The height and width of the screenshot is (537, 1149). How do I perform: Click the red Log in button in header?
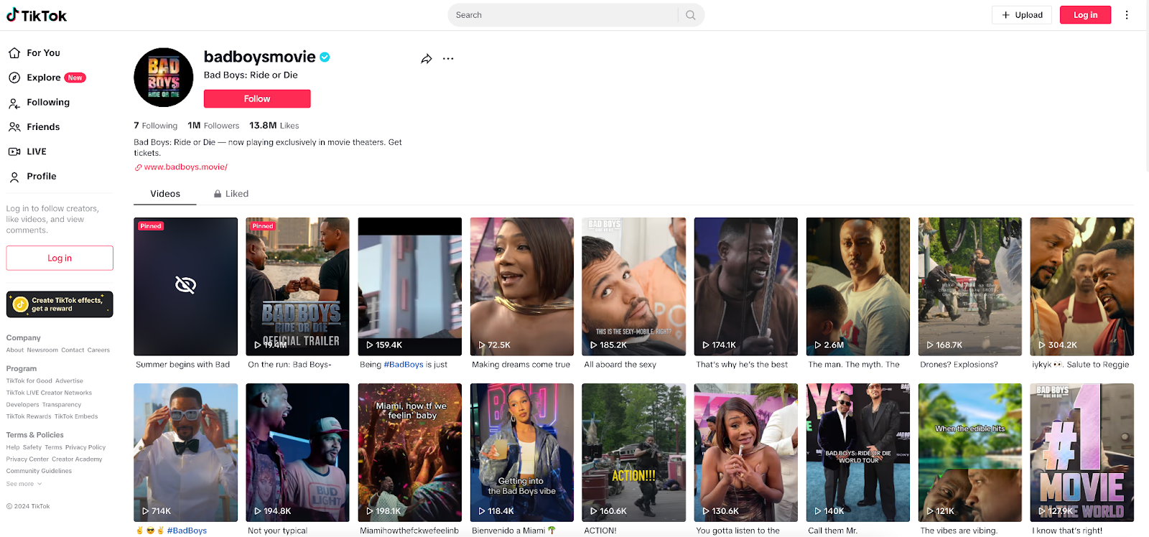[1085, 15]
